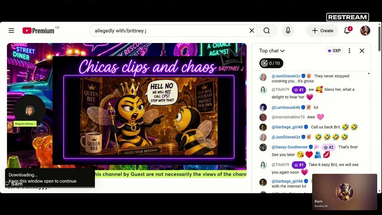Open the notifications bell showing 4
This screenshot has width=382, height=215.
pos(347,30)
